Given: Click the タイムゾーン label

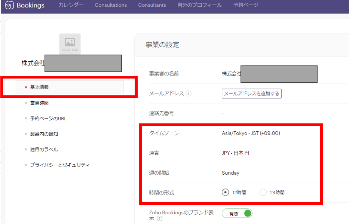Looking at the screenshot, I should (x=164, y=133).
